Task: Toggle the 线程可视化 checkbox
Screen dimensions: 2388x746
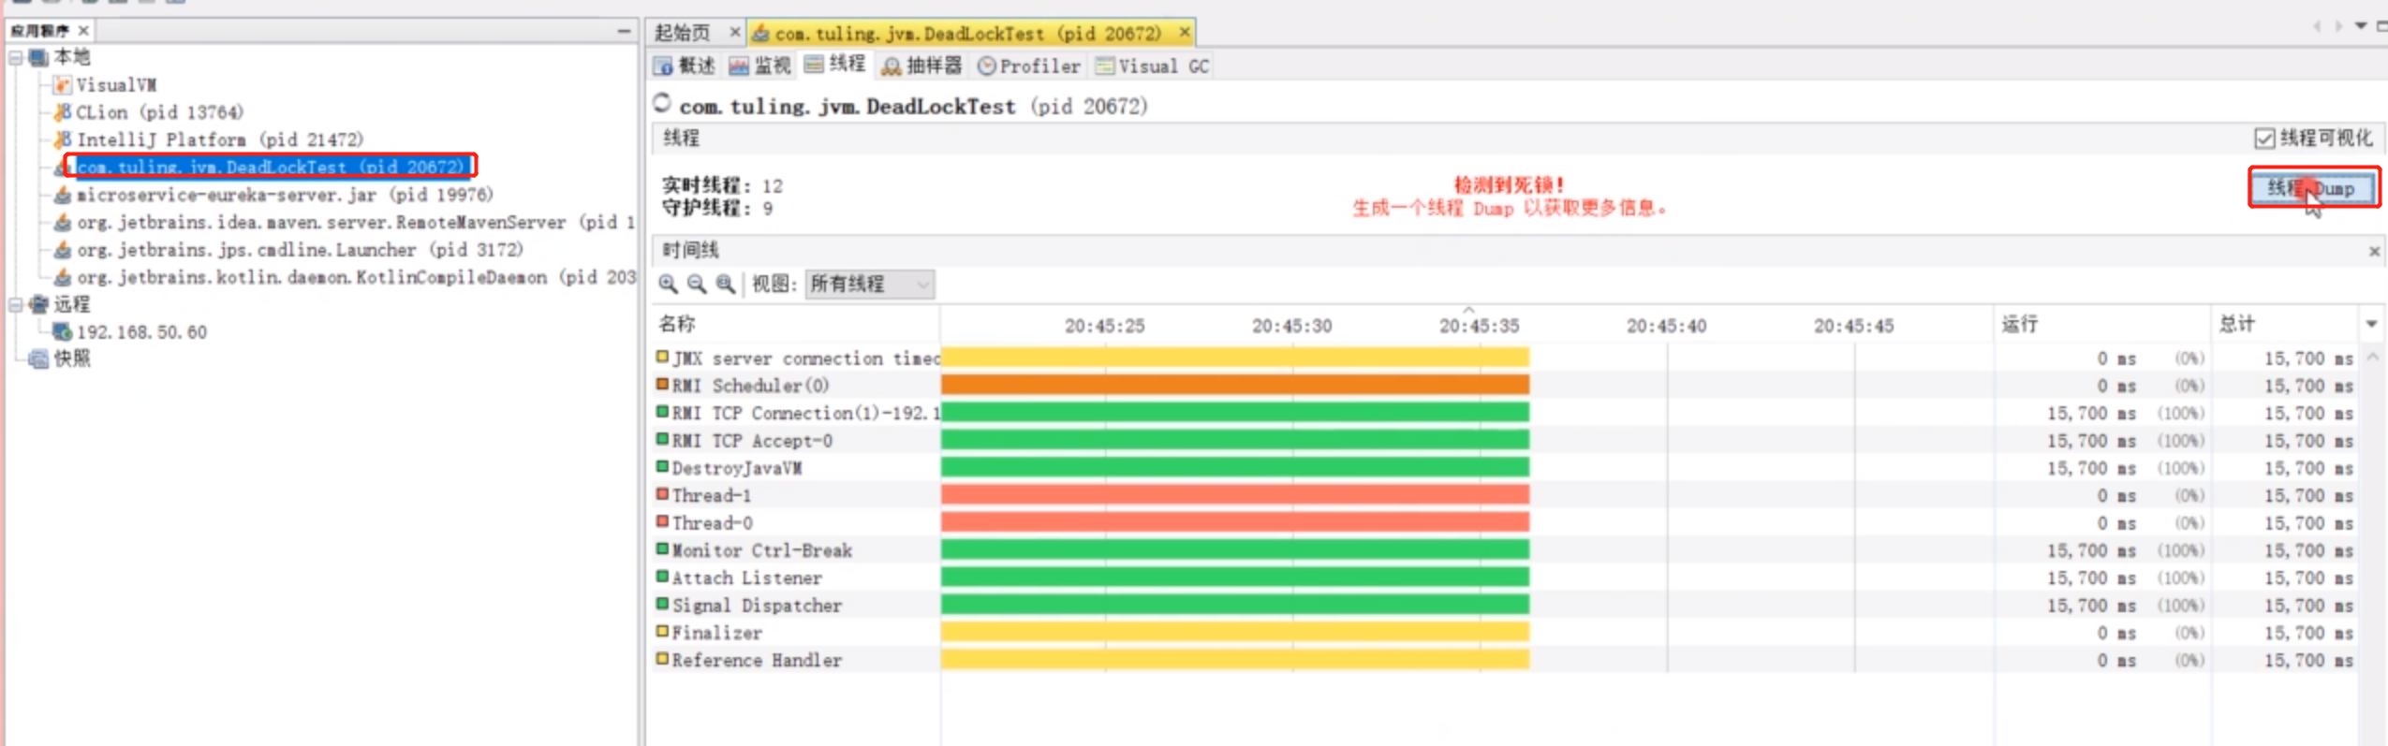Action: 2264,139
